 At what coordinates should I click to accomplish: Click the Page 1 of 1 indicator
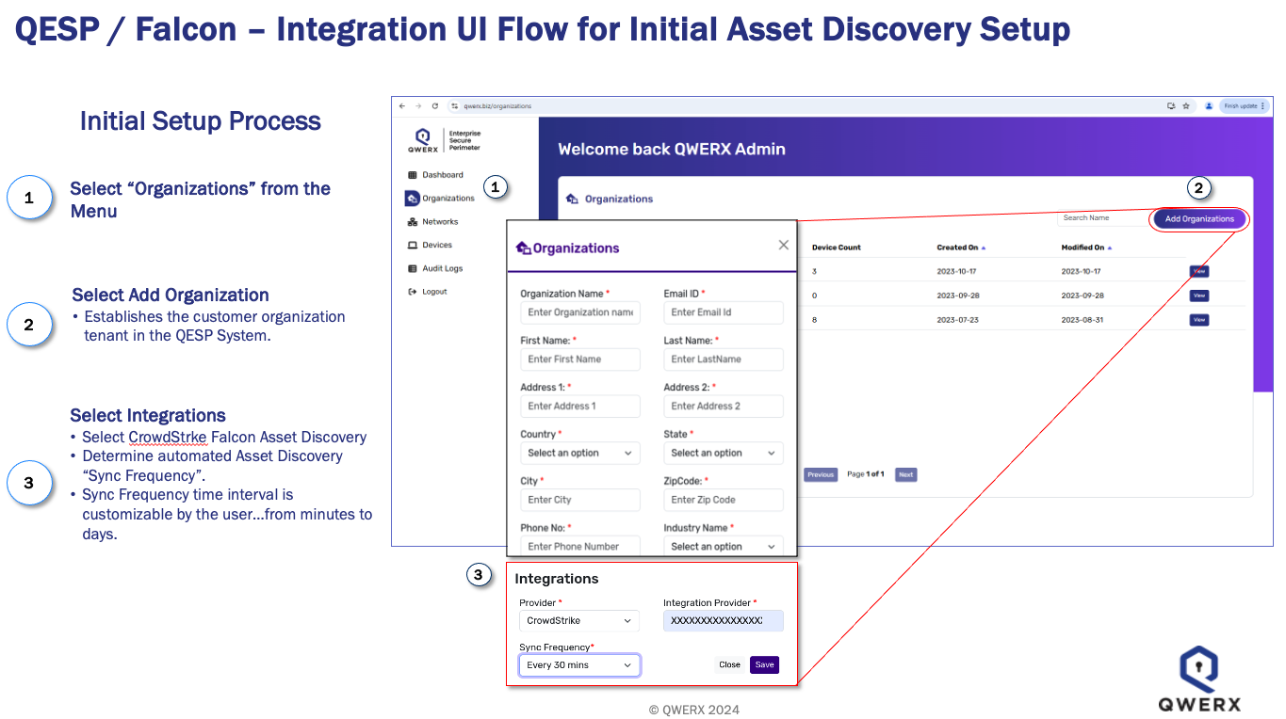[x=866, y=474]
